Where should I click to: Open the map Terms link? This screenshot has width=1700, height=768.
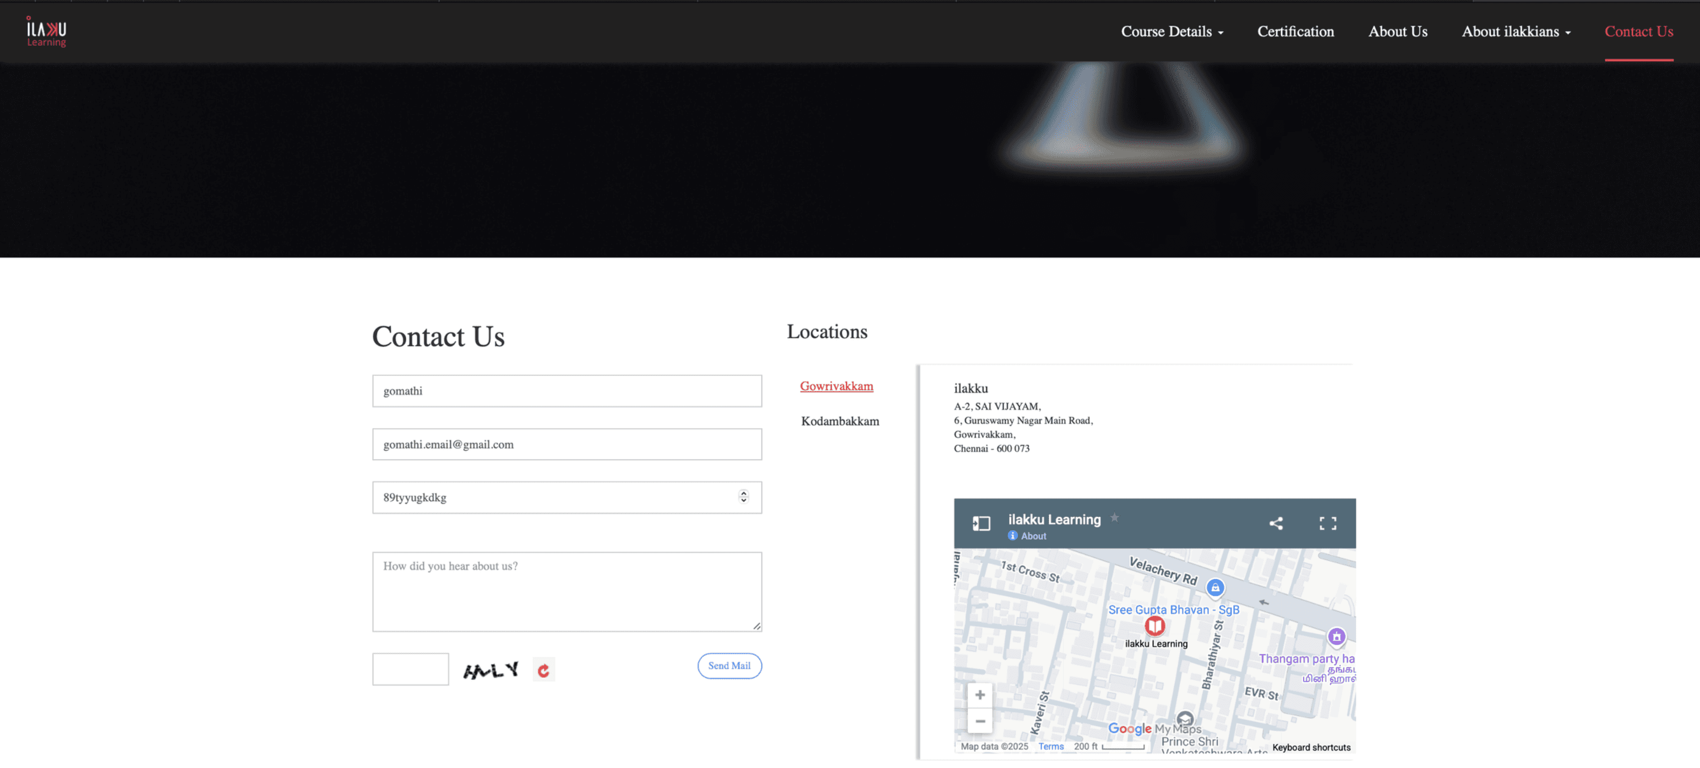(x=1050, y=746)
